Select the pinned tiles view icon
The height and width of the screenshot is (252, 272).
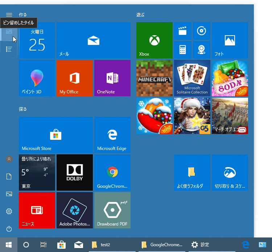pyautogui.click(x=9, y=32)
